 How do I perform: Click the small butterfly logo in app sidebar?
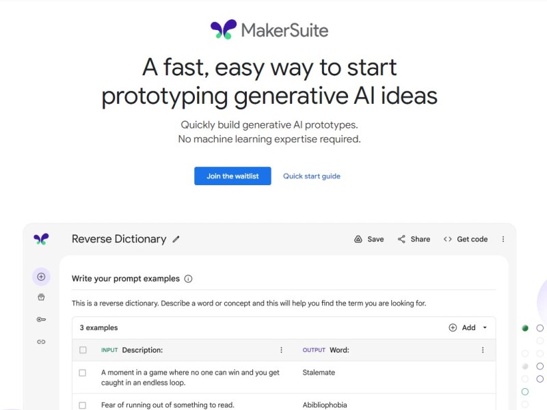(x=41, y=239)
